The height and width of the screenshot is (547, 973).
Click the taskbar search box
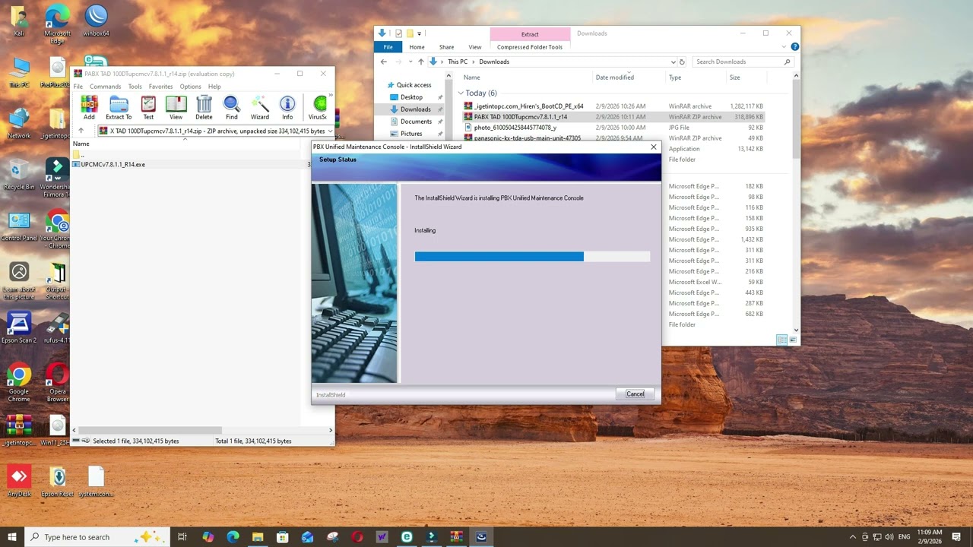(97, 537)
